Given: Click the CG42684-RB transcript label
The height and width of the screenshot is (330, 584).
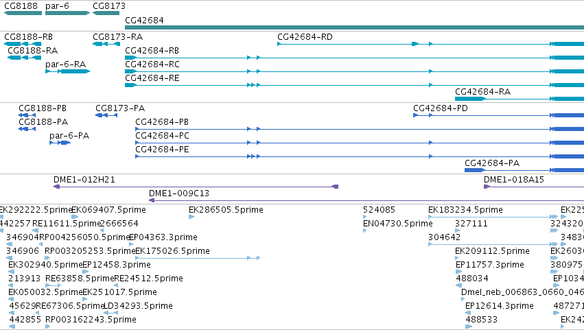Looking at the screenshot, I should tap(152, 51).
